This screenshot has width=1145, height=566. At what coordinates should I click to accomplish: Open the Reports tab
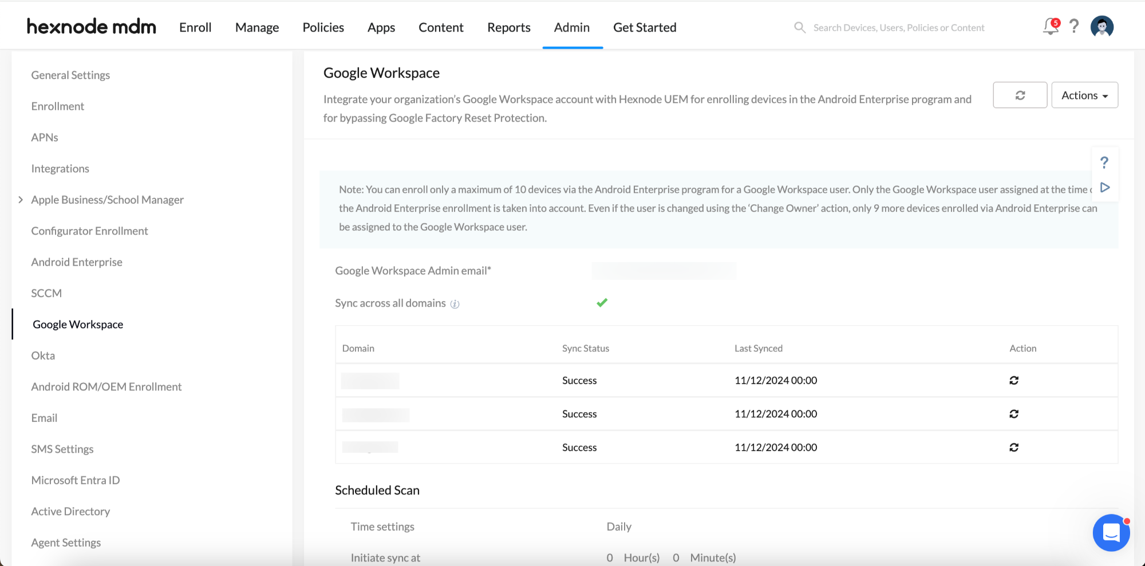(508, 27)
